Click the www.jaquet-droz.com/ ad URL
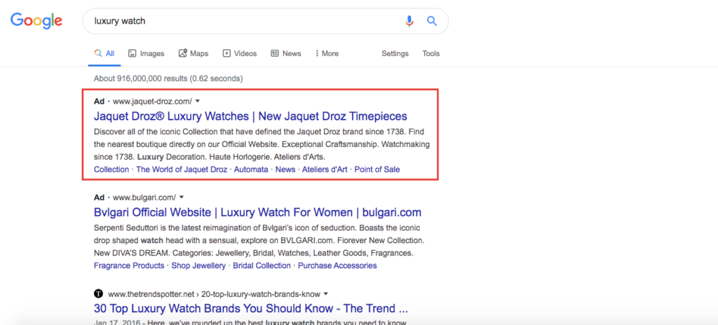 click(x=152, y=101)
